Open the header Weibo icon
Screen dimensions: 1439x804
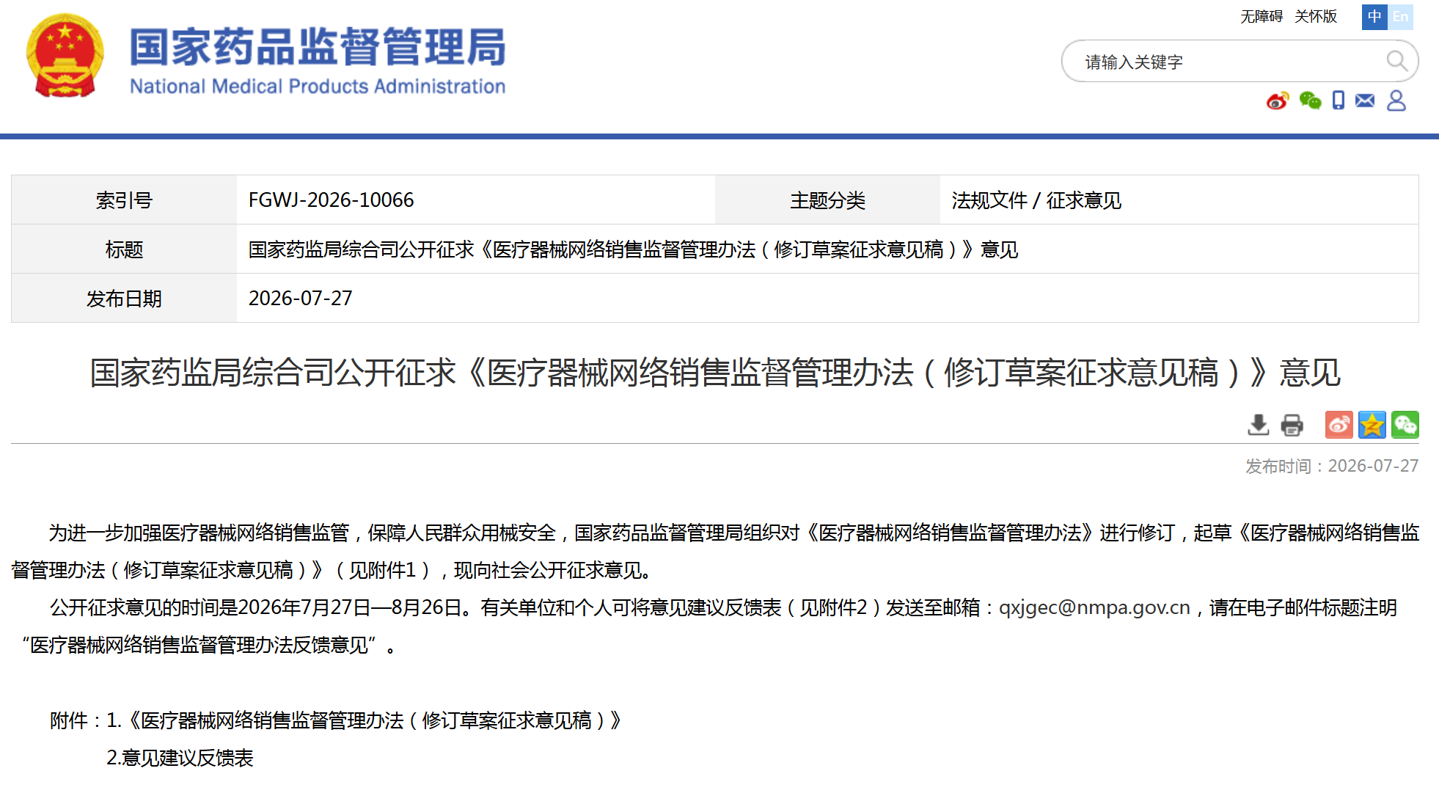[x=1278, y=100]
